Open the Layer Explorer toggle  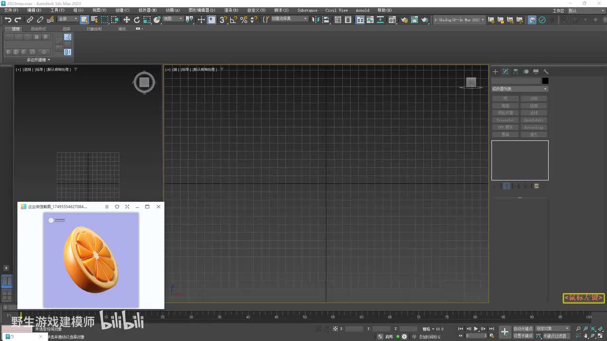click(x=349, y=19)
